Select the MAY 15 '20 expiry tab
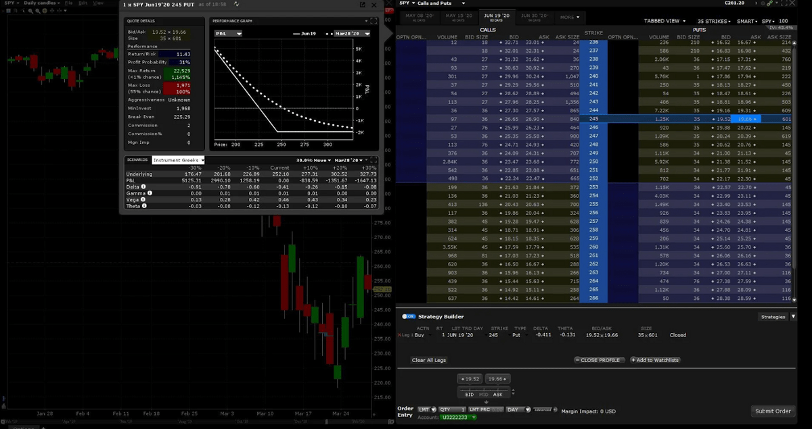The image size is (812, 429). pos(458,16)
